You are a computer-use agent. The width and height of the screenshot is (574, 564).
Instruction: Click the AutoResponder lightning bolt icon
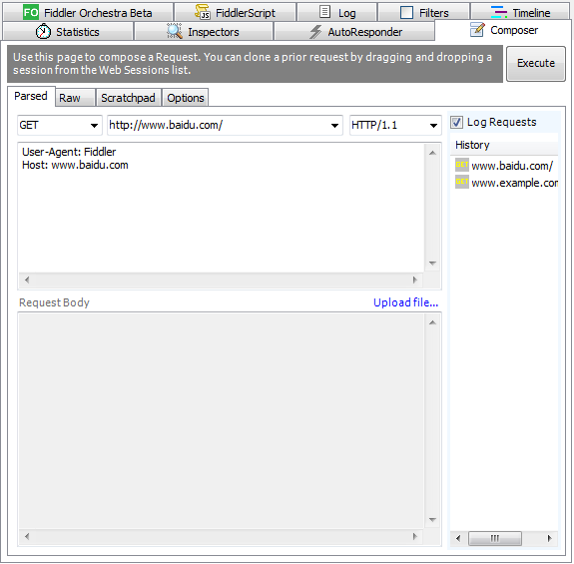coord(315,32)
